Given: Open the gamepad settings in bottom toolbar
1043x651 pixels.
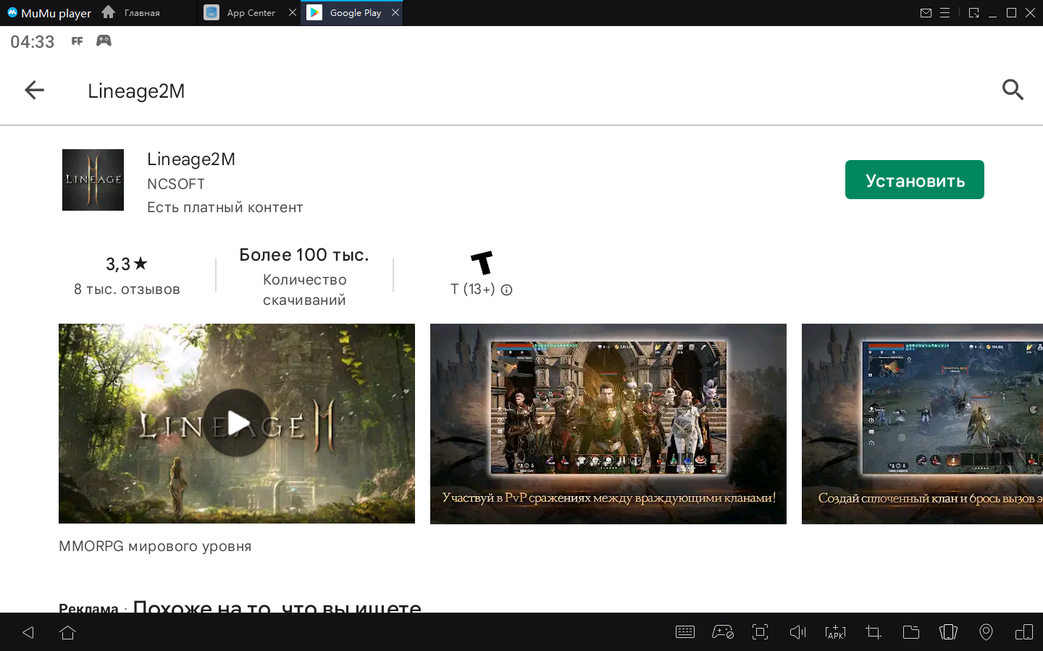Looking at the screenshot, I should (722, 632).
